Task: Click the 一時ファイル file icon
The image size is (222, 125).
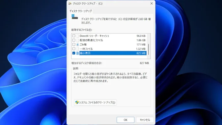Action: (78, 49)
